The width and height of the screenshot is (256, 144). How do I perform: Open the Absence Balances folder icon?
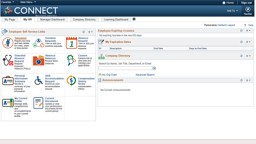pos(38,60)
